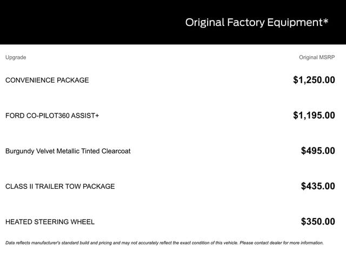Select the HEATED STEERING WHEEL upgrade name
The image size is (346, 259).
pyautogui.click(x=50, y=222)
